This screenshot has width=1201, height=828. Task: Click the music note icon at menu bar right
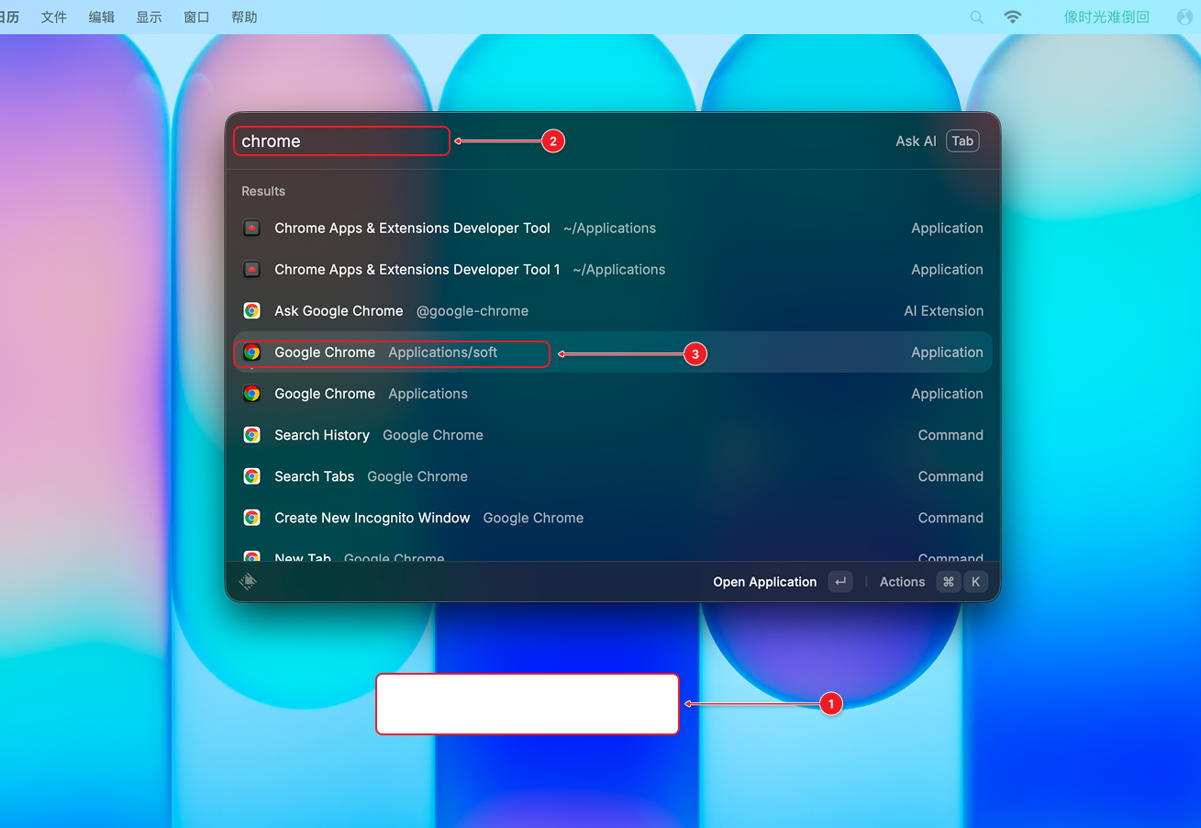[1184, 16]
